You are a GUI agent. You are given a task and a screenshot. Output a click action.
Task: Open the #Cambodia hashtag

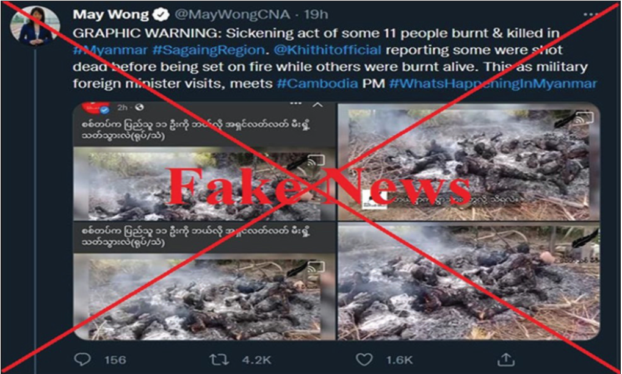317,84
